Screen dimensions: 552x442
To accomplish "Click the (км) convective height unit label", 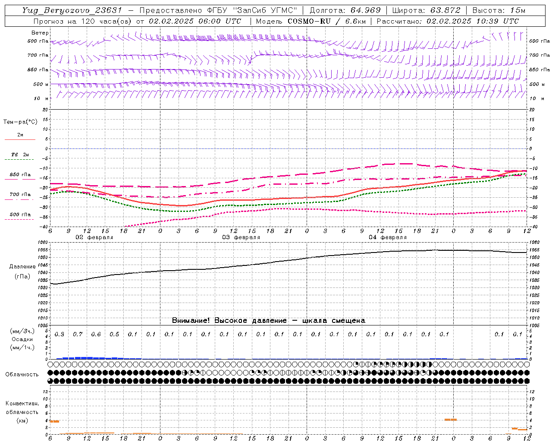I will [x=22, y=420].
